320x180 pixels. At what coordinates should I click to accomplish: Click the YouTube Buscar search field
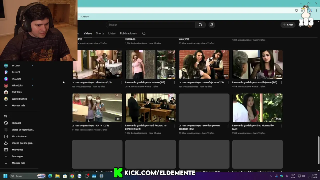pyautogui.click(x=150, y=25)
